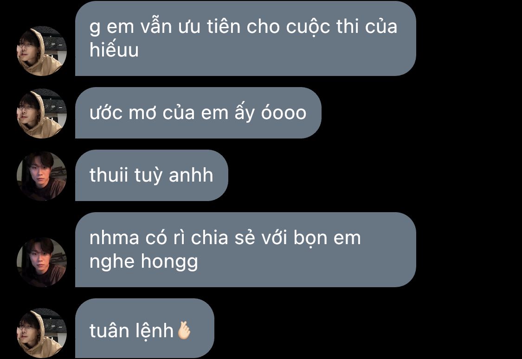522x359 pixels.
Task: Select the 'g em vẫn ưu tiên' message bubble
Action: coord(245,38)
